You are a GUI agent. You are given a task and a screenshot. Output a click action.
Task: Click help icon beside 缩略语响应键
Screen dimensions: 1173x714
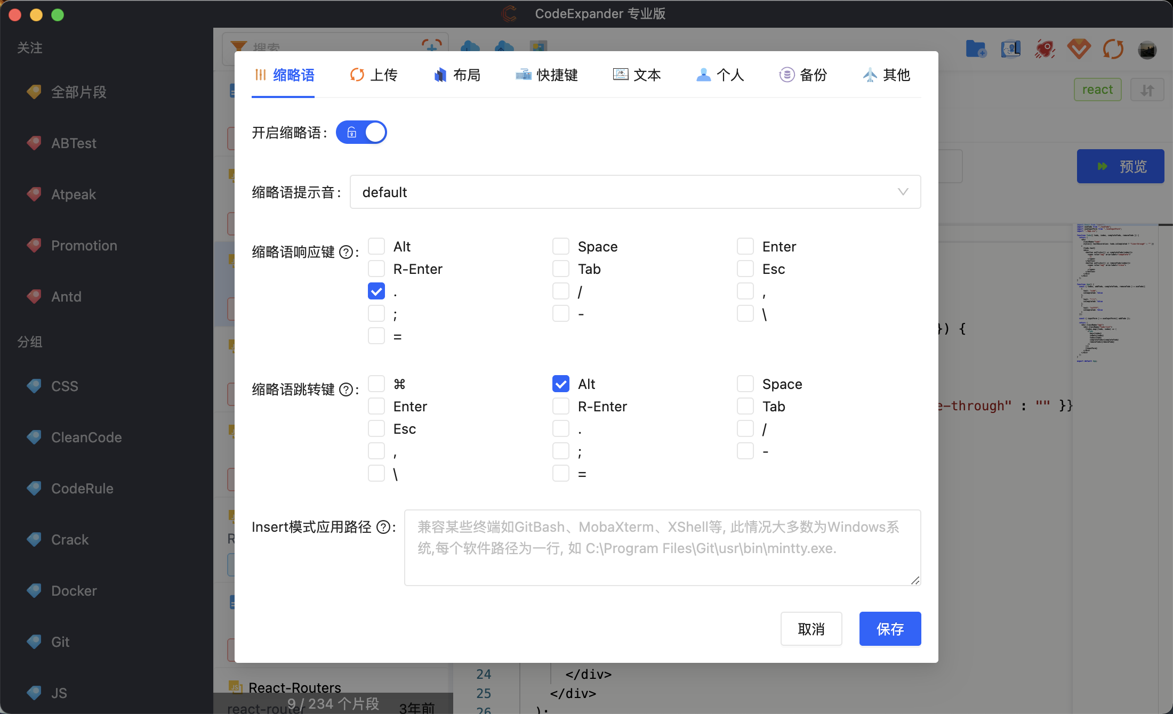(346, 252)
